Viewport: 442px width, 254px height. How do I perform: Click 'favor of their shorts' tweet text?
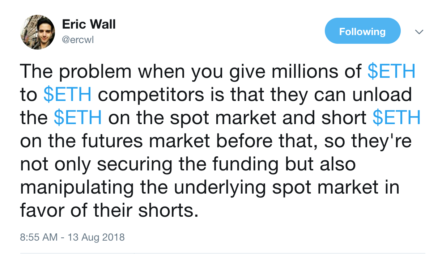click(x=109, y=210)
